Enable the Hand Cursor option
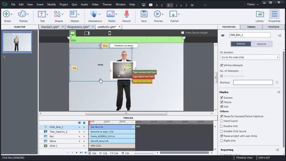The width and height of the screenshot is (286, 161). pyautogui.click(x=222, y=121)
